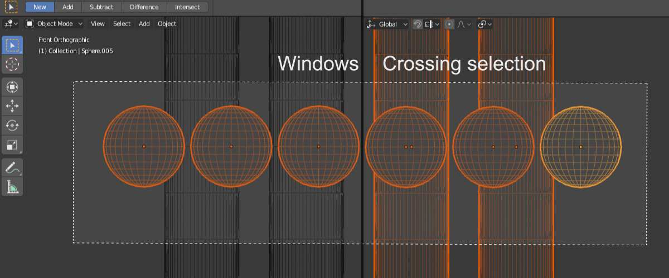The height and width of the screenshot is (278, 669).
Task: Toggle proportional editing on
Action: 450,24
